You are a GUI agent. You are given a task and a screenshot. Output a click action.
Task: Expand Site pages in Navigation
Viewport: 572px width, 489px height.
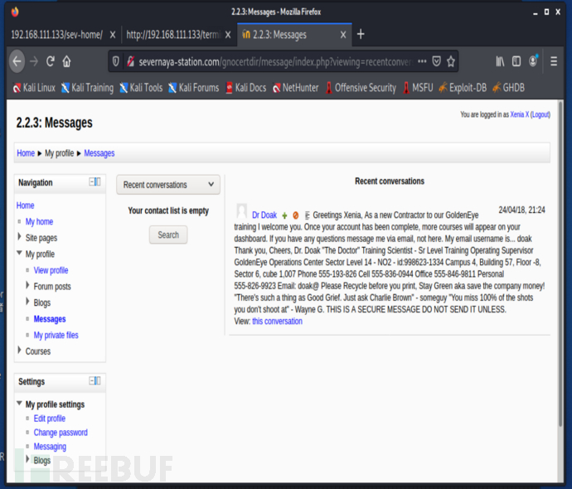[x=20, y=237]
